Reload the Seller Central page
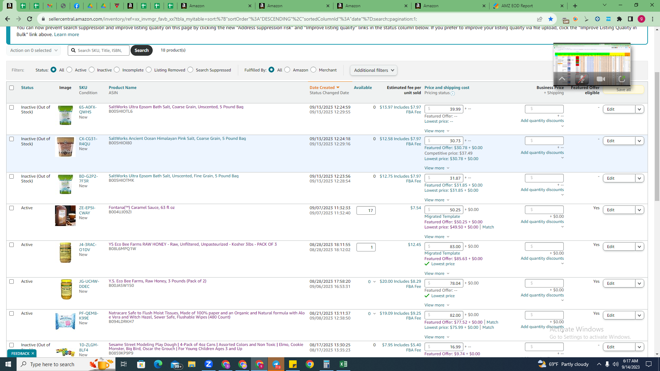 [30, 19]
